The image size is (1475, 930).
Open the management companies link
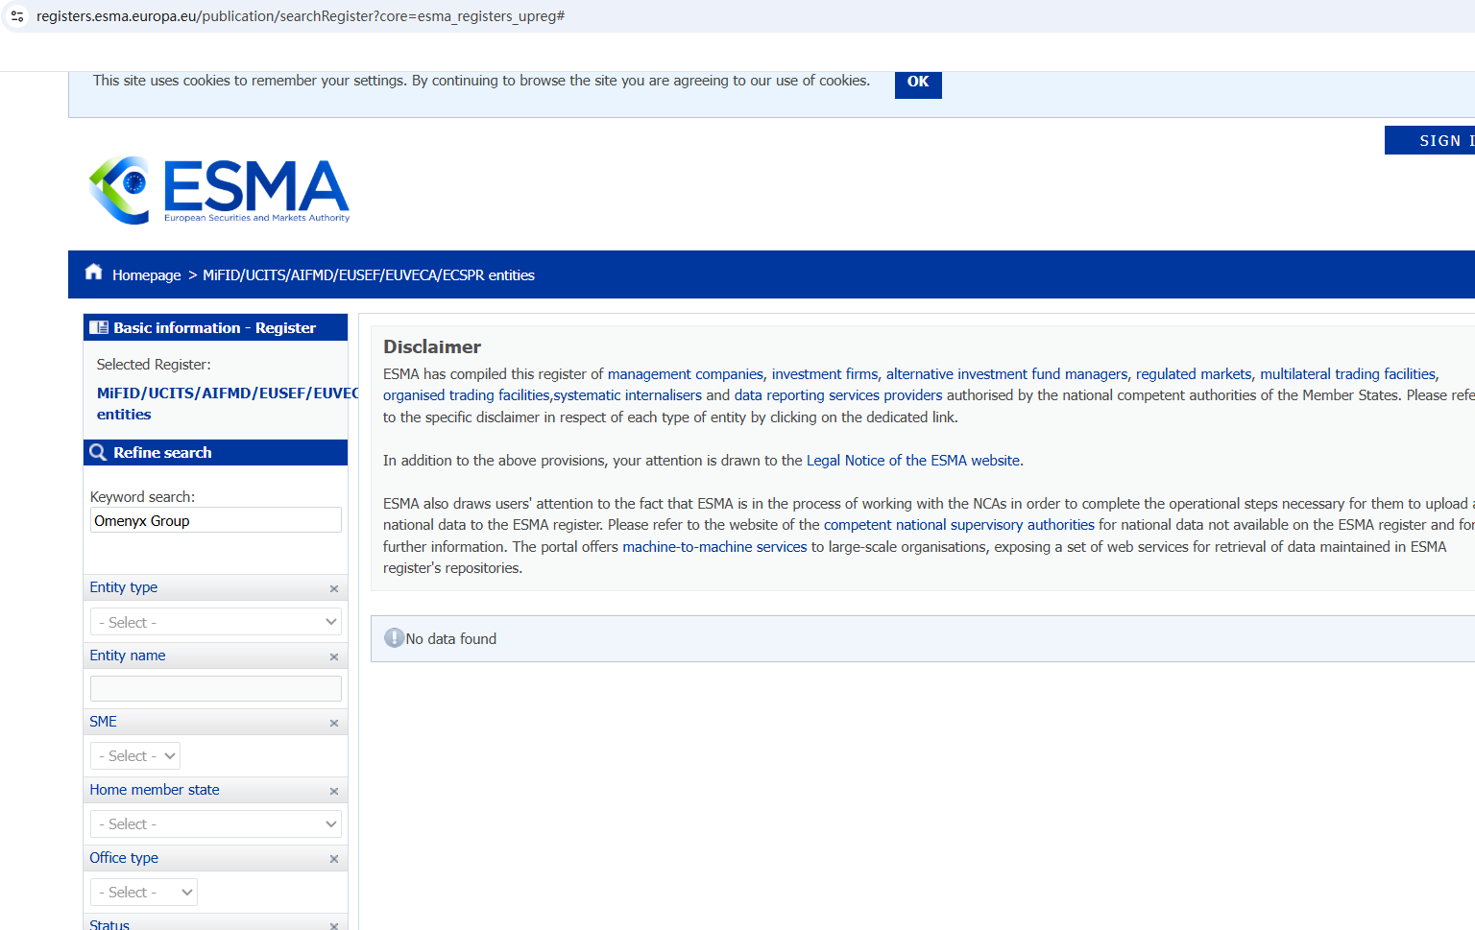pyautogui.click(x=686, y=374)
